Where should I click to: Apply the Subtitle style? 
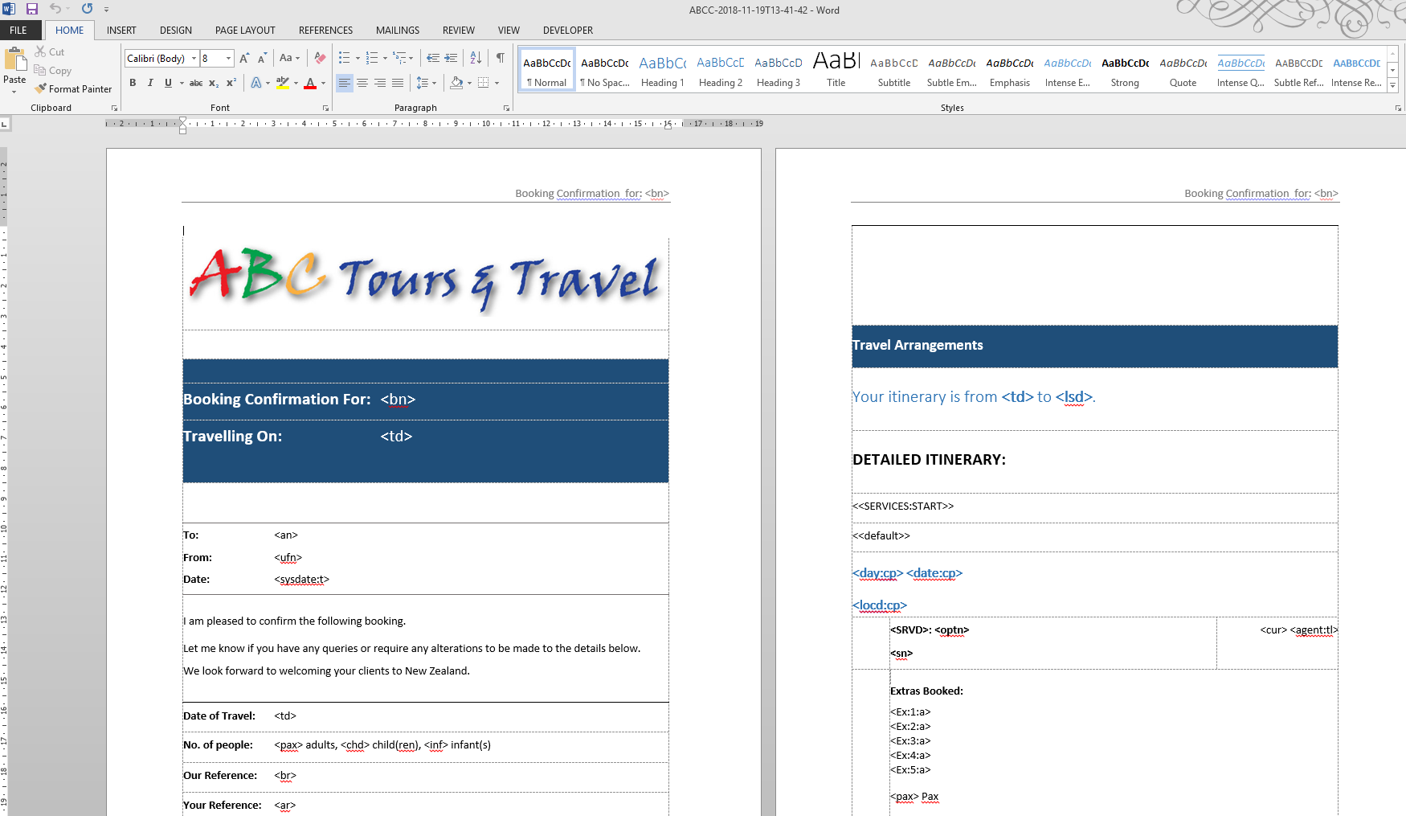click(x=894, y=70)
